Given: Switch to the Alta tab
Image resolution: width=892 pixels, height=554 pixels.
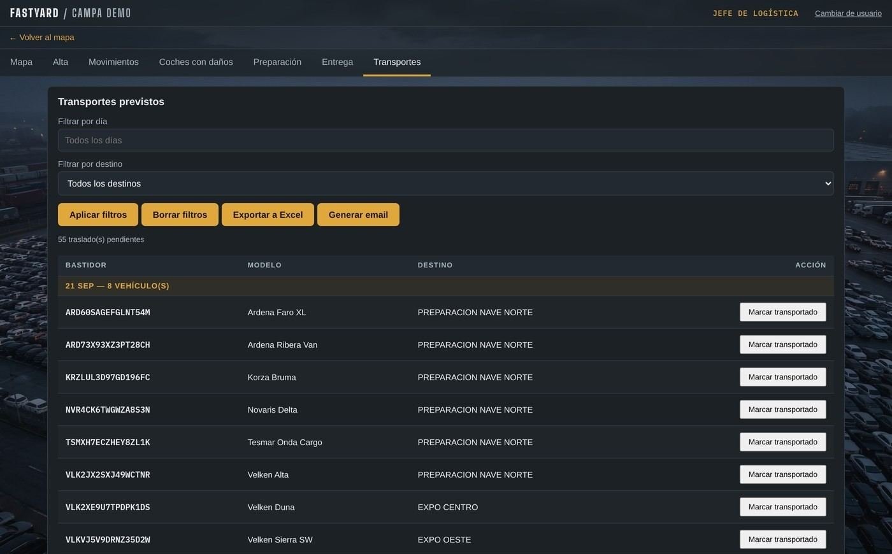Looking at the screenshot, I should [x=61, y=62].
